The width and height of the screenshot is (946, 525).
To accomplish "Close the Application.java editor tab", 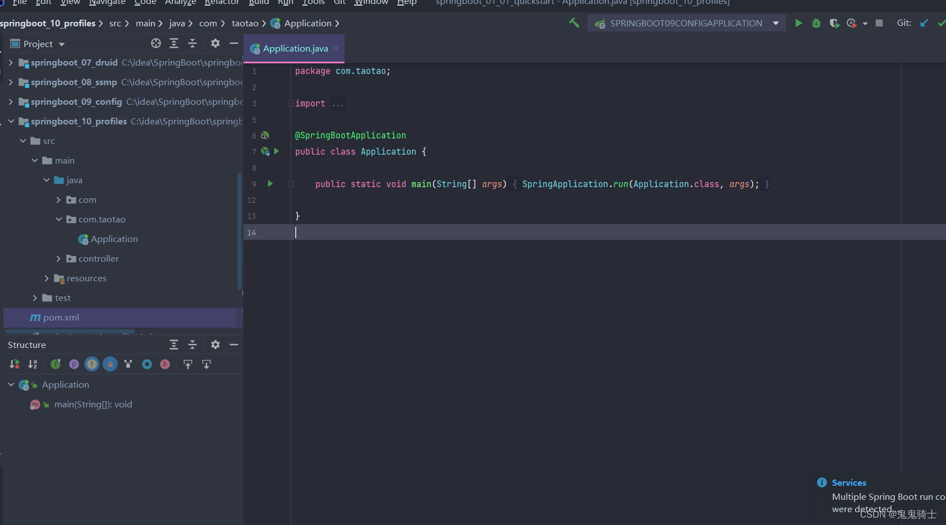I will pyautogui.click(x=336, y=48).
